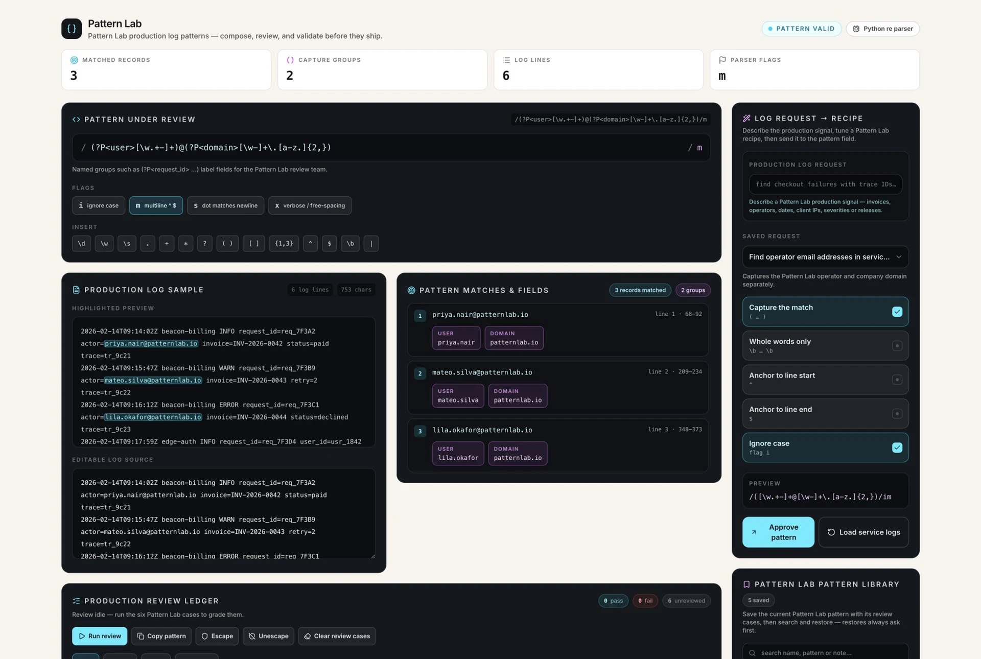
Task: Insert the \b word boundary token
Action: pos(350,244)
